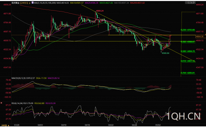206x128 pixels.
Task: Click the right price axis label 4609.72
Action: tap(200, 41)
